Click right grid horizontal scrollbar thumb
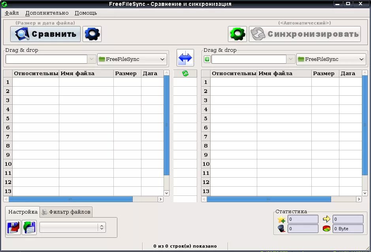The width and height of the screenshot is (371, 252). [269, 199]
